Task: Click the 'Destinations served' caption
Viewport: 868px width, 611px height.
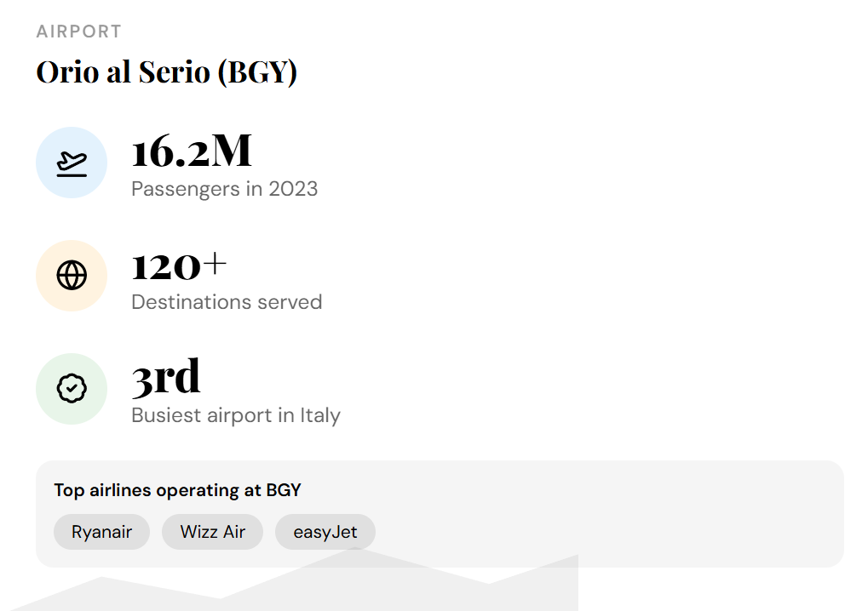Action: pyautogui.click(x=227, y=302)
